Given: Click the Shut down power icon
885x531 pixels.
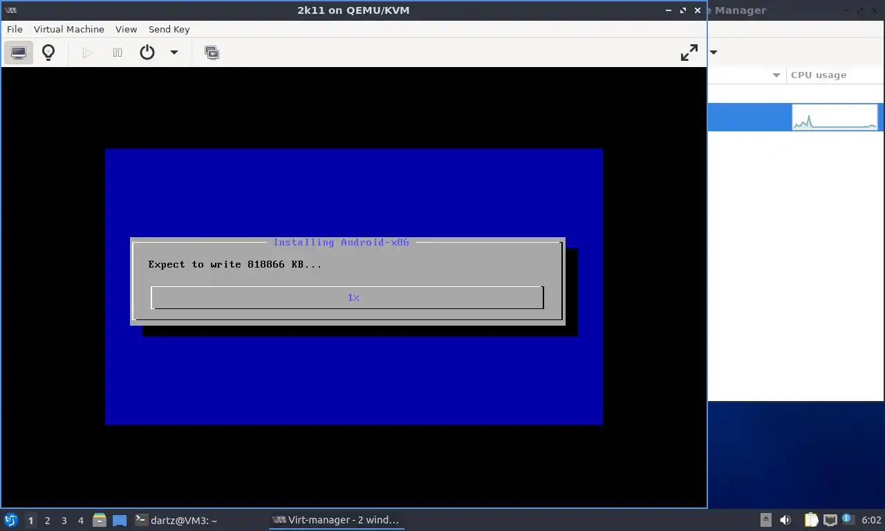Looking at the screenshot, I should (x=147, y=53).
